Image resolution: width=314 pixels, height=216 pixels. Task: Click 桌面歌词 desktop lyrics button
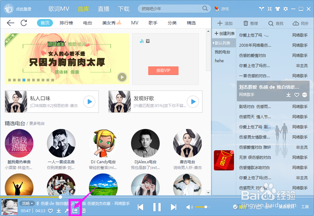pos(286,207)
